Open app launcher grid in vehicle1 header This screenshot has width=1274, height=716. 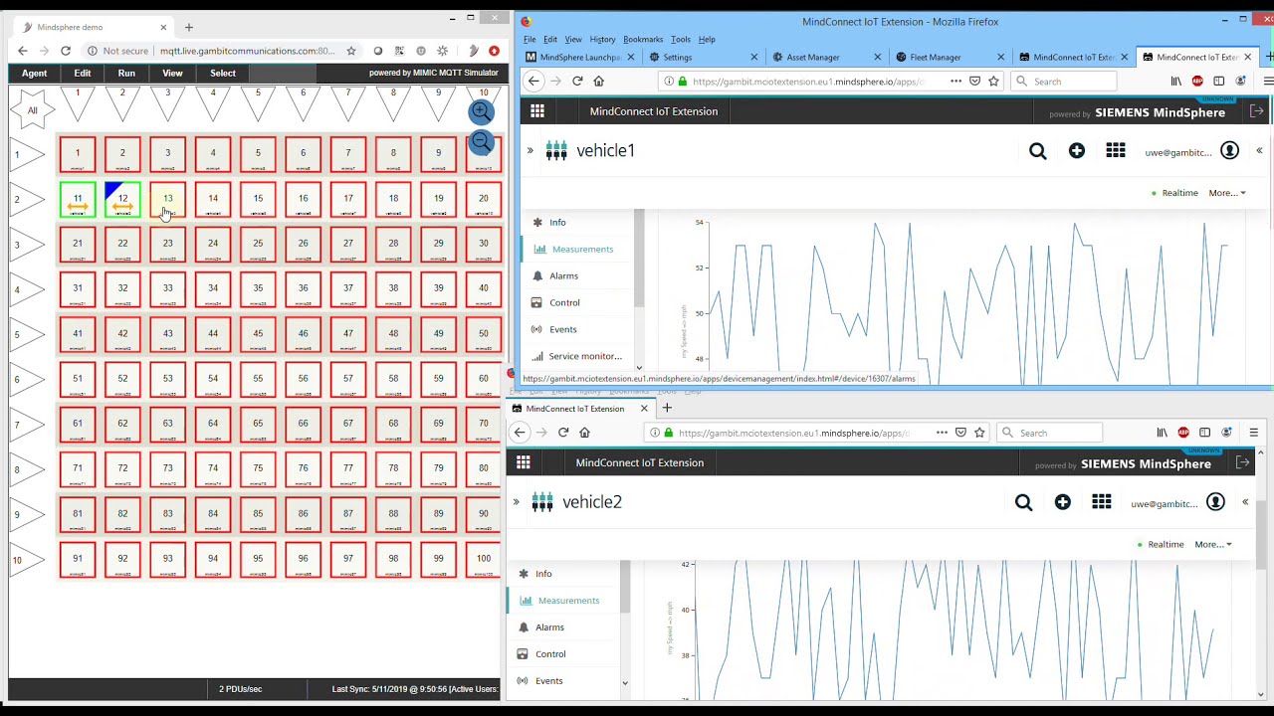coord(537,111)
